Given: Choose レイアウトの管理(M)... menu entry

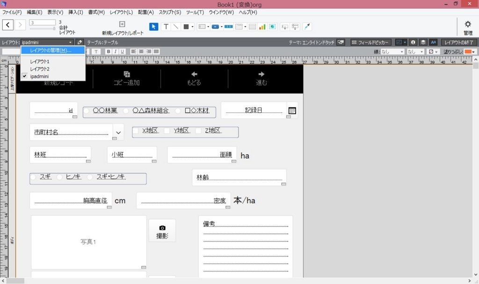Looking at the screenshot, I should (x=53, y=50).
